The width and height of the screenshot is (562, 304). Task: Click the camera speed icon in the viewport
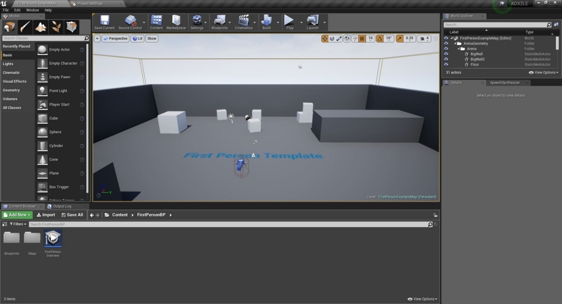(424, 39)
